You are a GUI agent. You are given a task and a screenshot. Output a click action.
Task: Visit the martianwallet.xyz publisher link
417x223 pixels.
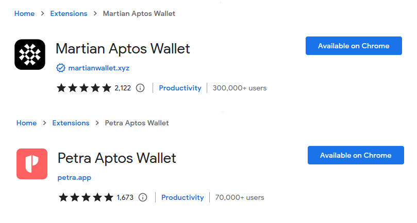[99, 68]
